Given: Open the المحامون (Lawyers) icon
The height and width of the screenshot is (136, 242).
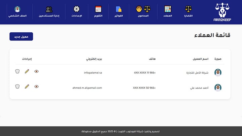Looking at the screenshot, I should click(x=143, y=9).
